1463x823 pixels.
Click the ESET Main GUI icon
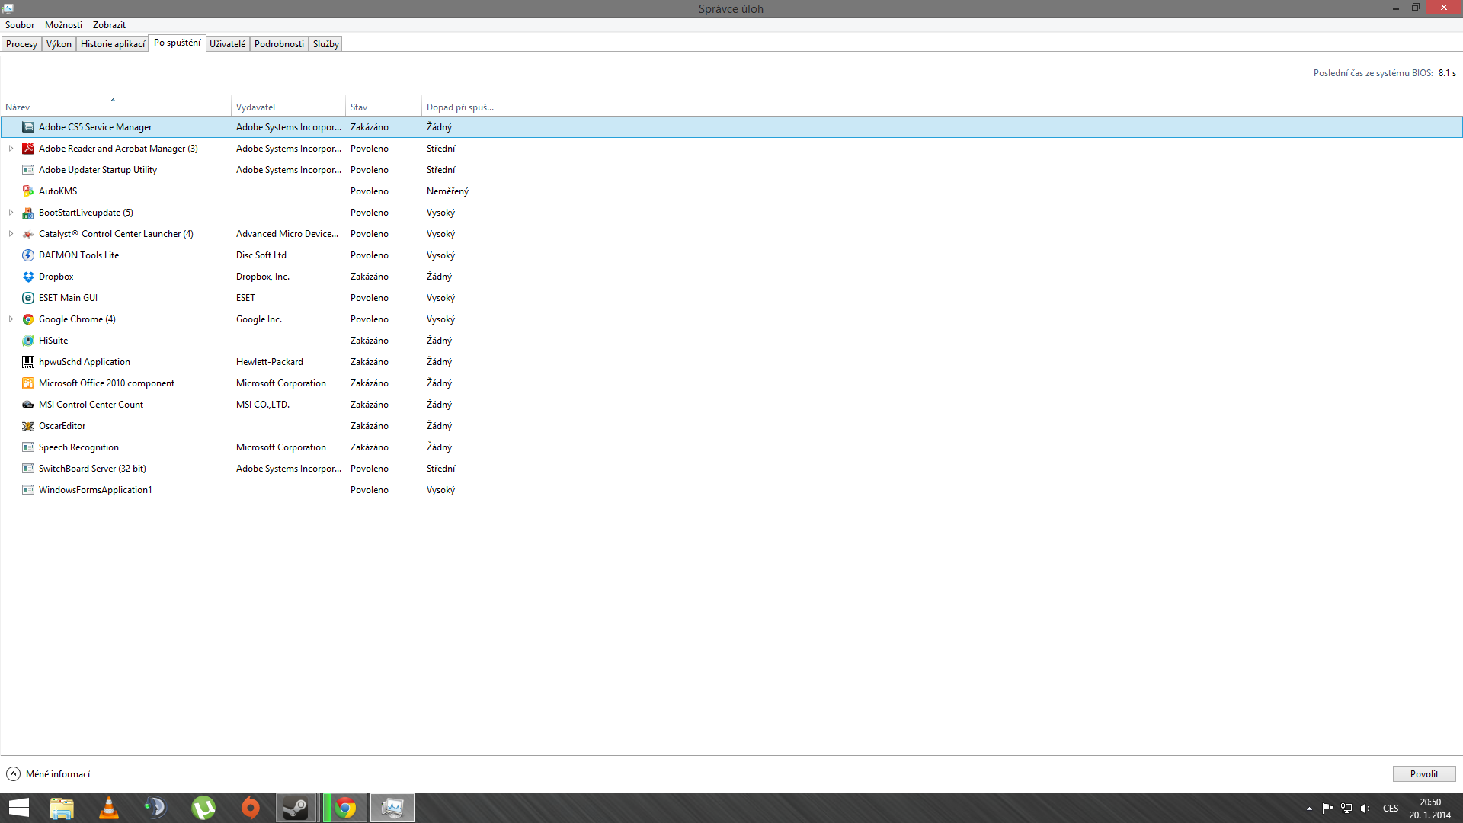(28, 298)
